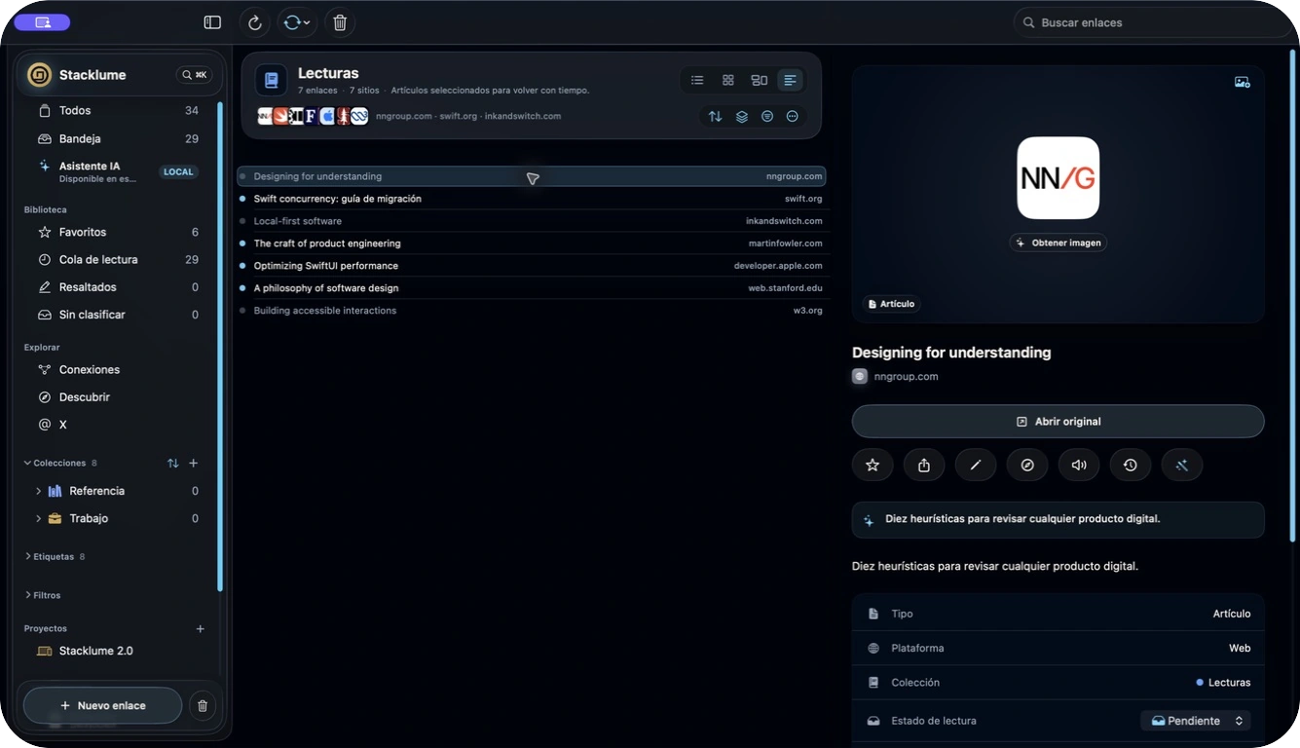Click the AI summary Diez heurísticas box
Image resolution: width=1300 pixels, height=748 pixels.
(x=1059, y=519)
